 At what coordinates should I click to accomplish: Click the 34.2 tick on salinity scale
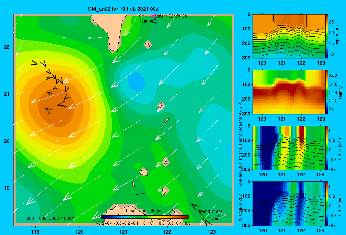pyautogui.click(x=333, y=101)
